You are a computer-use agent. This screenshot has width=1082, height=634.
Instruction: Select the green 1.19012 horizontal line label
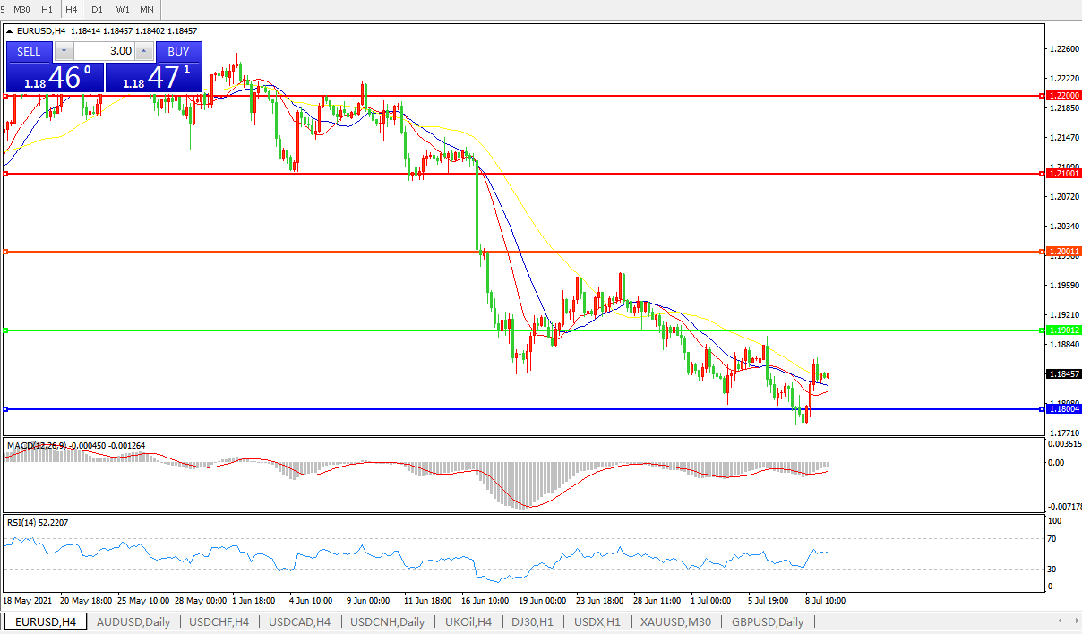point(1063,330)
